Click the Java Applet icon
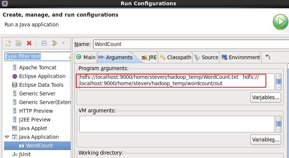 [x=15, y=128]
